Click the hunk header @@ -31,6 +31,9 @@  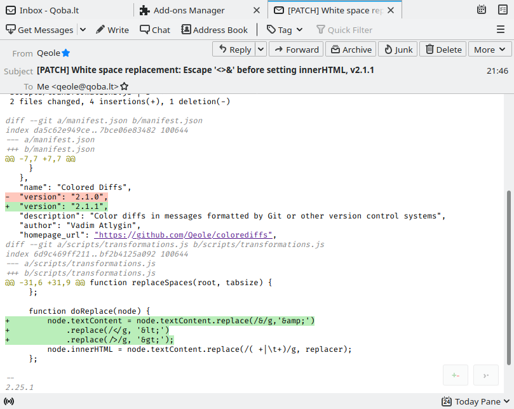tap(45, 283)
